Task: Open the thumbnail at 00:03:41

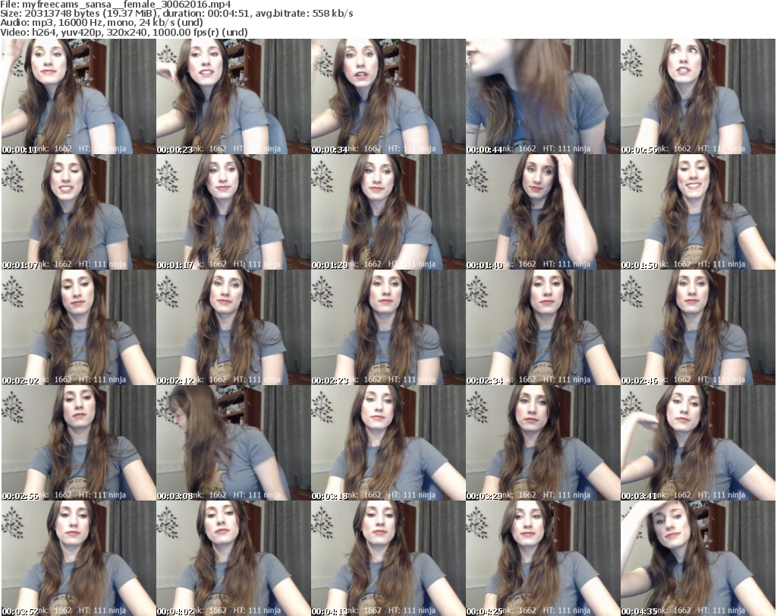Action: coord(697,443)
